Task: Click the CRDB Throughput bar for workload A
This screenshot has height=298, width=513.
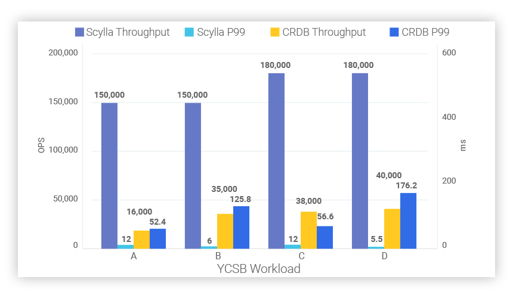Action: coord(141,240)
